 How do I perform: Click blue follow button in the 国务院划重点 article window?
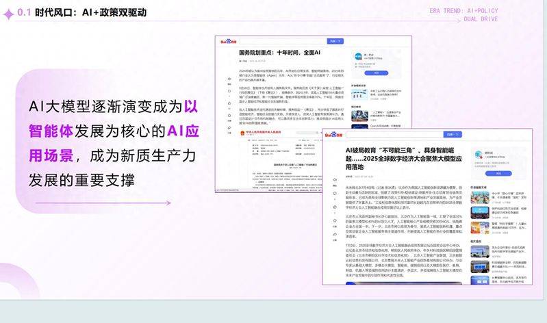[x=376, y=73]
